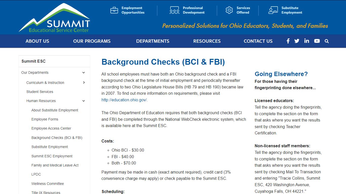Click the Background Checks (BCI & FBI) page heading

click(163, 62)
